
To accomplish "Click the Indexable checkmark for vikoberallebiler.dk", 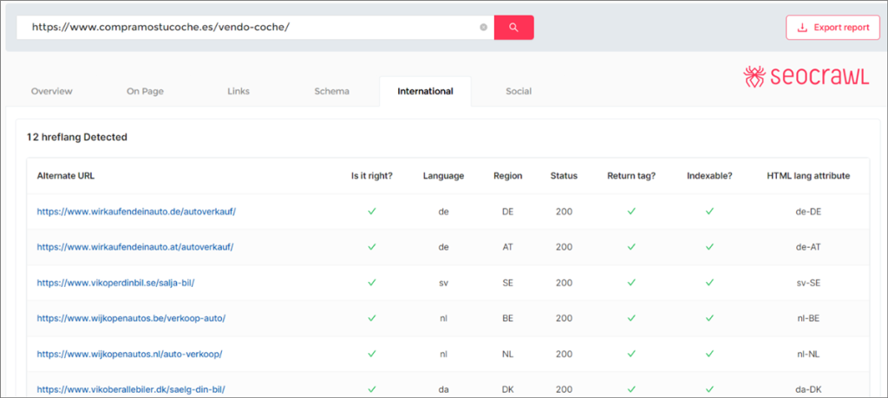I will [709, 389].
